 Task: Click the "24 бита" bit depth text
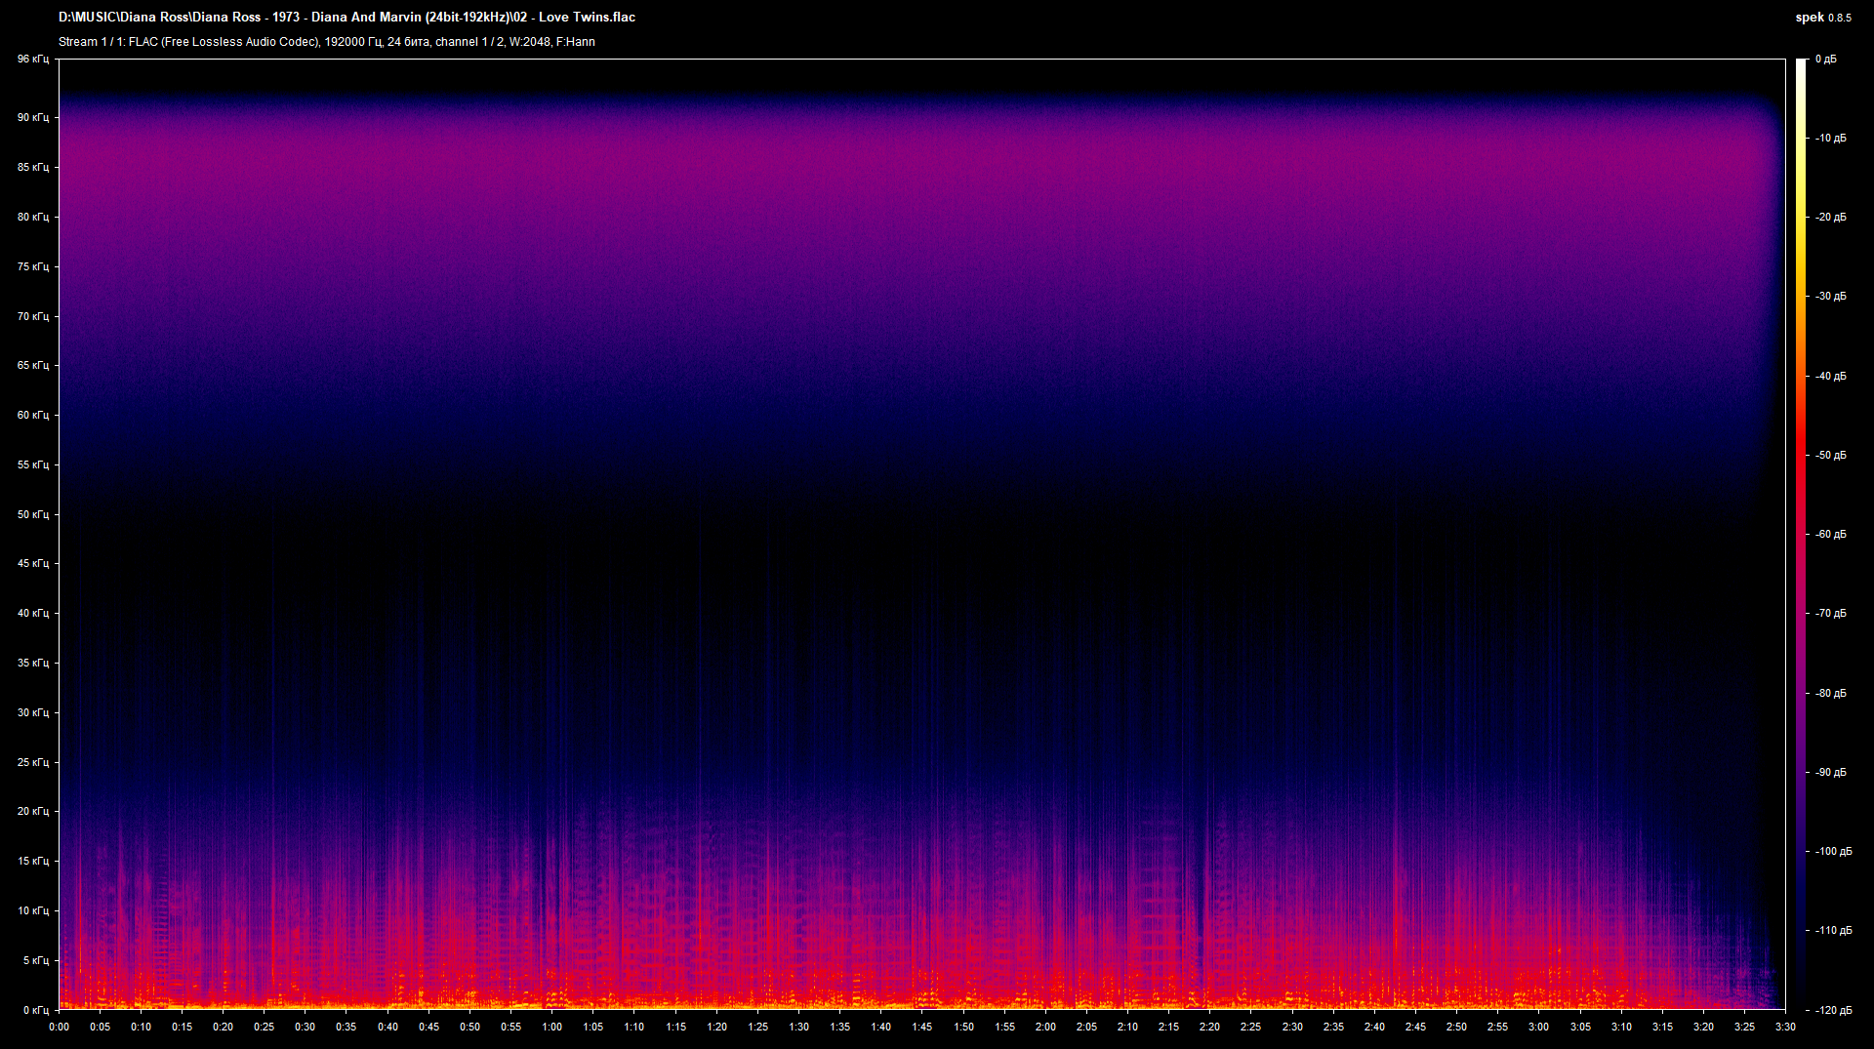405,42
